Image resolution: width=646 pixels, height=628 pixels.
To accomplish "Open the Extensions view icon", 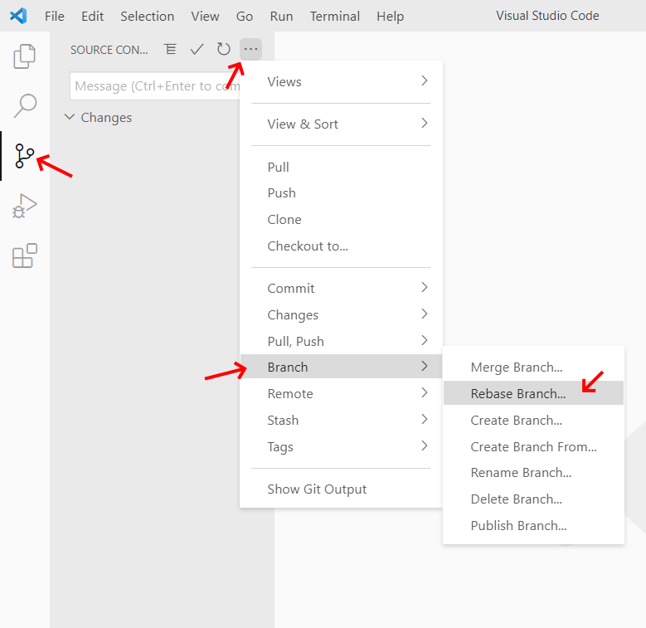I will tap(25, 256).
